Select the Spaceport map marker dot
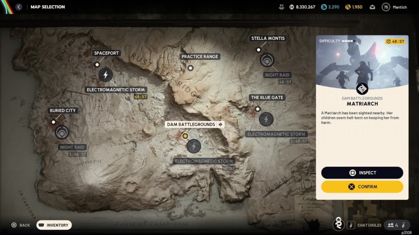 97,65
